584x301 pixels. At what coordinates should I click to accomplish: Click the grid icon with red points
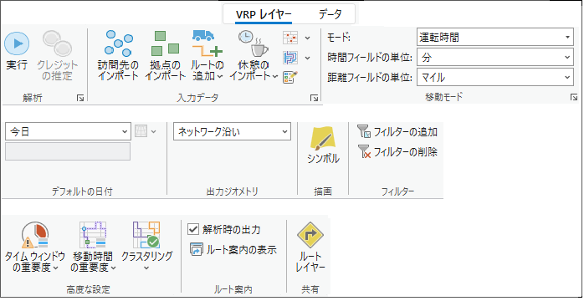(x=290, y=38)
